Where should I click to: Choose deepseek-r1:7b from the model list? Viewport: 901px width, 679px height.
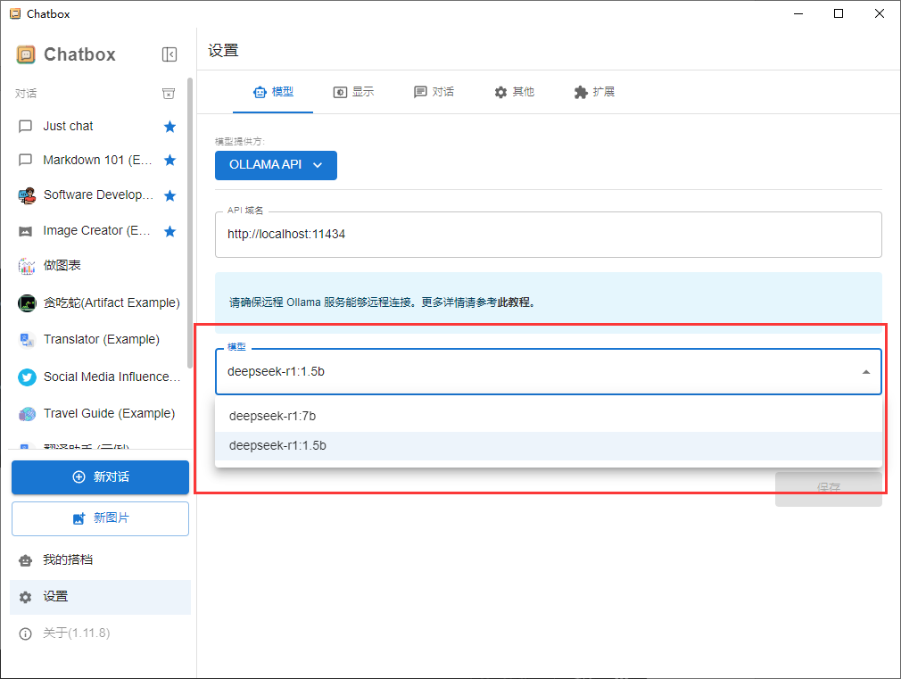pyautogui.click(x=273, y=416)
